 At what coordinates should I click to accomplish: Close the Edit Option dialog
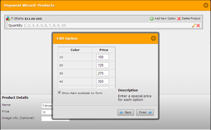[154, 39]
